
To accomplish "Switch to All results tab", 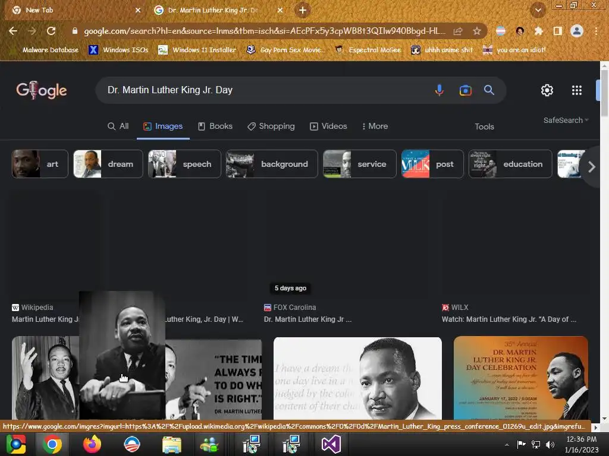I will click(x=118, y=126).
